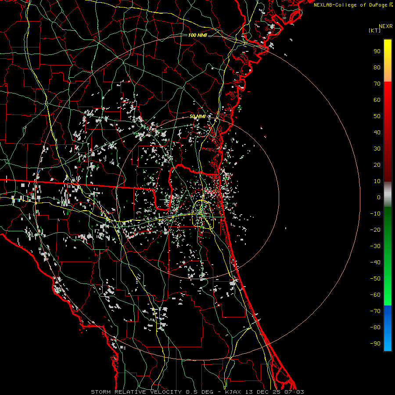Click the gray zero band of color bar

[388, 194]
